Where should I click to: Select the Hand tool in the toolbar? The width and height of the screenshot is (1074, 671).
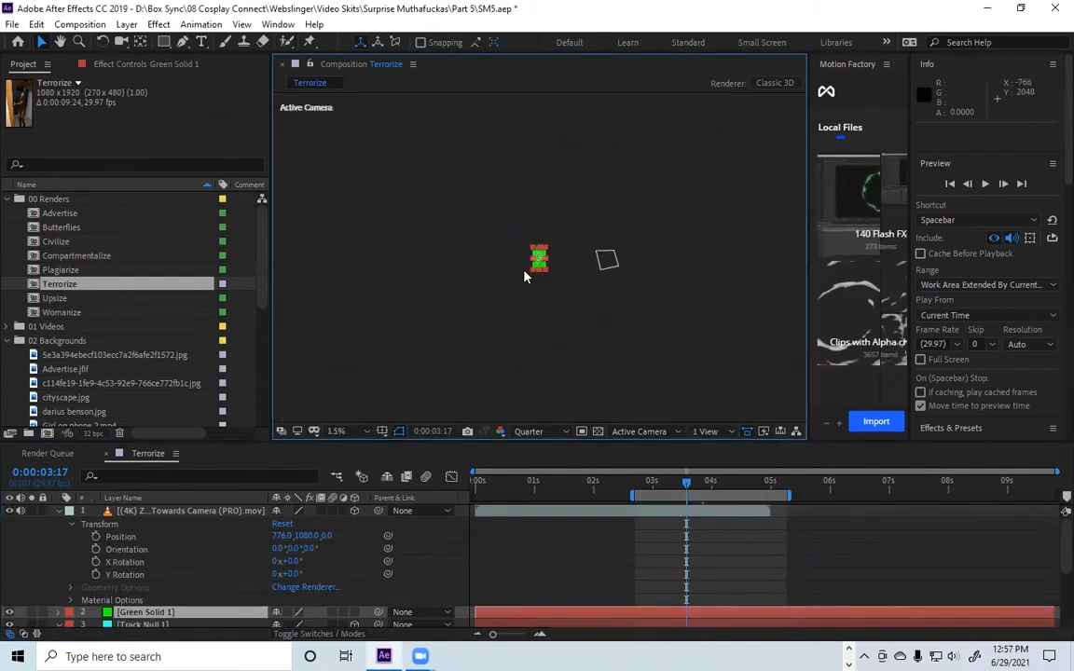point(61,42)
